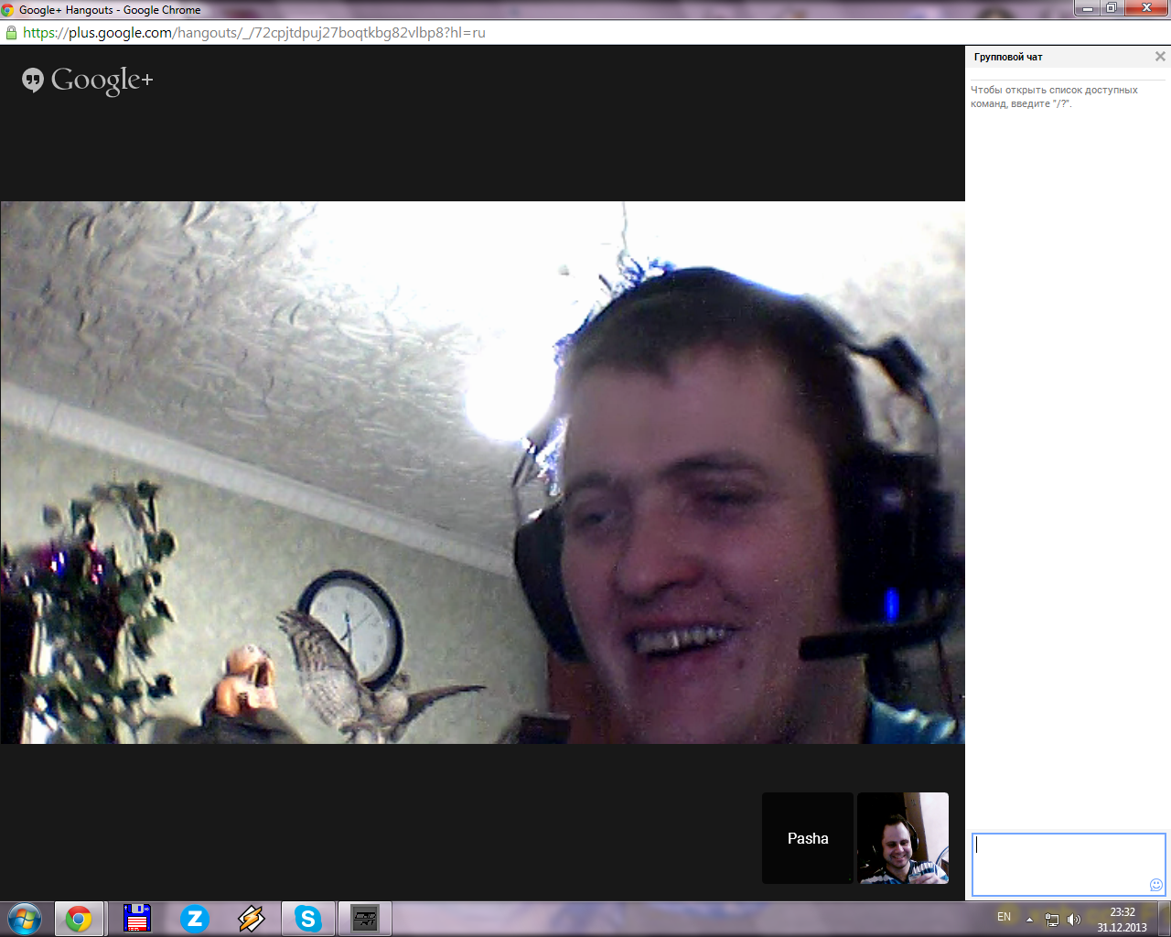Click the Chrome window title icon
Screen dimensions: 1171x937
(x=7, y=10)
